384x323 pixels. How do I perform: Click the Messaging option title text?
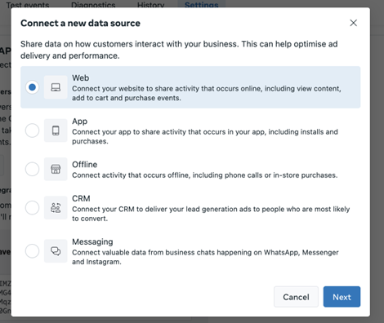pos(92,241)
